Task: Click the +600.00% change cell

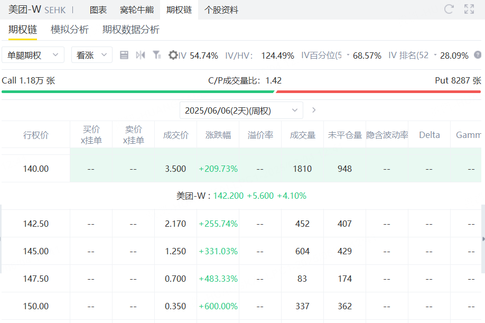Action: [x=218, y=306]
